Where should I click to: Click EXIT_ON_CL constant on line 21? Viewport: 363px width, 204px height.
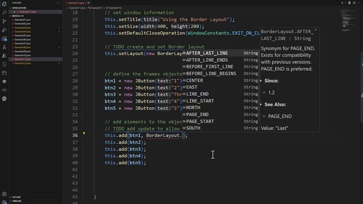246,33
